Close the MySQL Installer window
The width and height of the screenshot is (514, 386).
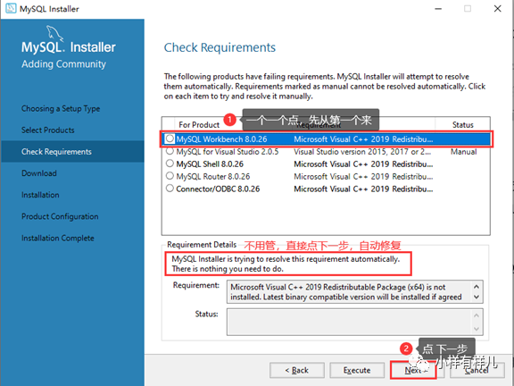[x=498, y=9]
